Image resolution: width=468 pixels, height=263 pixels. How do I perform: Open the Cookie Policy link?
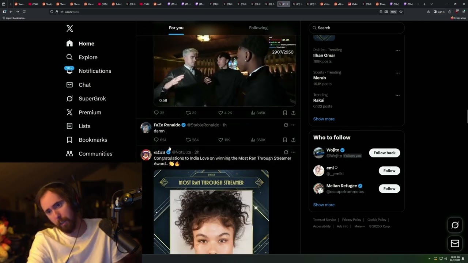377,220
